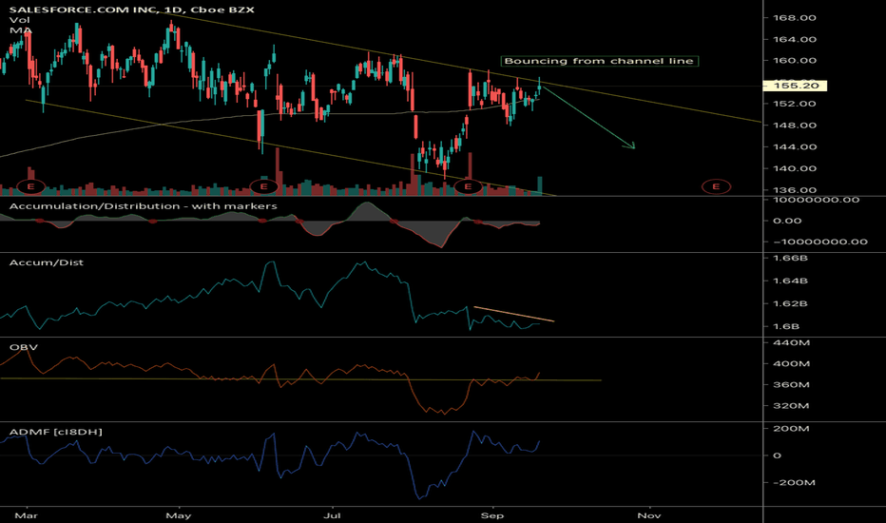Click the earnings E marker just before Sep
The height and width of the screenshot is (523, 886).
tap(468, 186)
